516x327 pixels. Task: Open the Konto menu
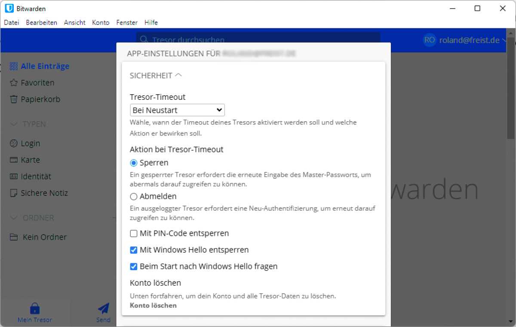(x=101, y=22)
